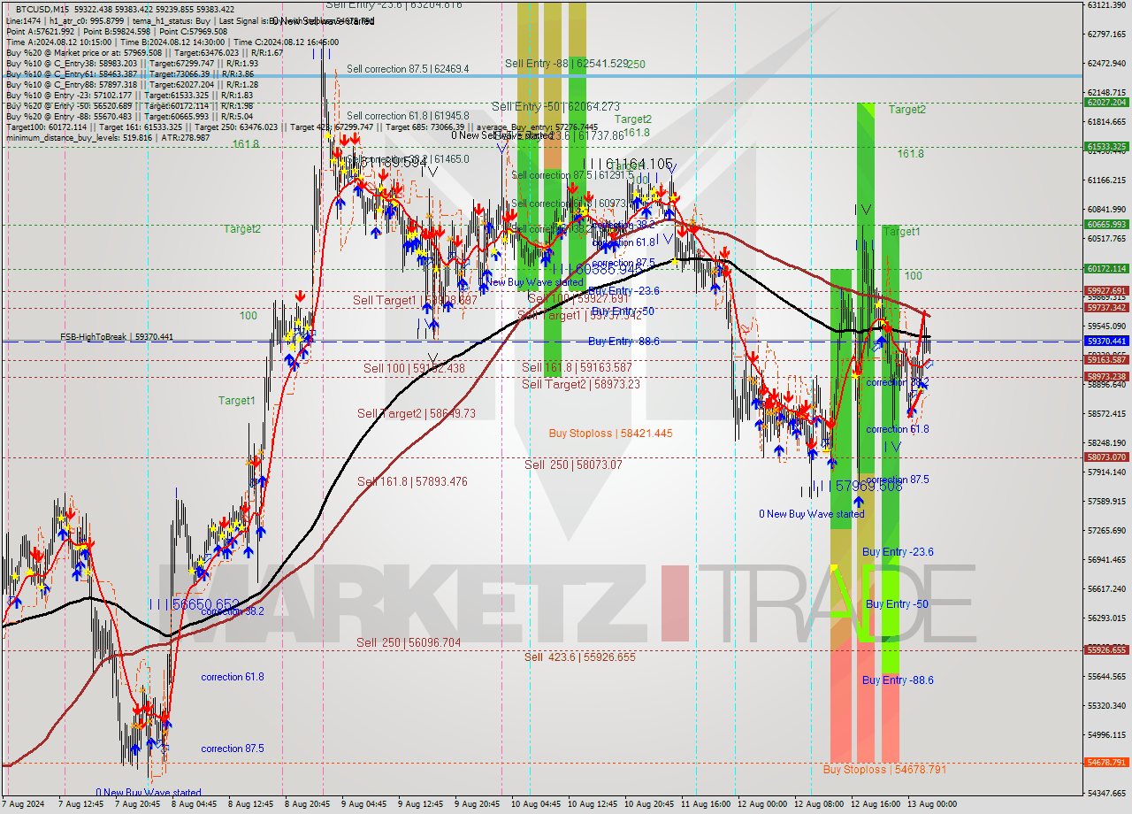
Task: Click the green Target1 label at left
Action: pyautogui.click(x=237, y=401)
